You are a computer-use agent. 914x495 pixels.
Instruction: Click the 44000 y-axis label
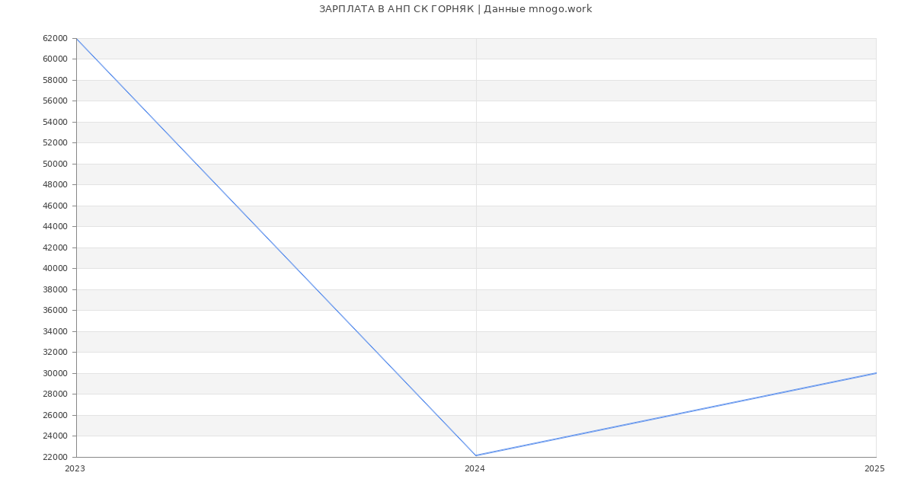[55, 226]
